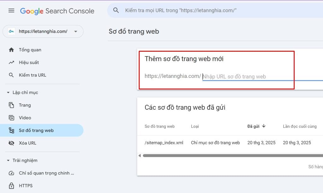Click the HTTPS padlock icon
The height and width of the screenshot is (193, 323).
[x=12, y=185]
